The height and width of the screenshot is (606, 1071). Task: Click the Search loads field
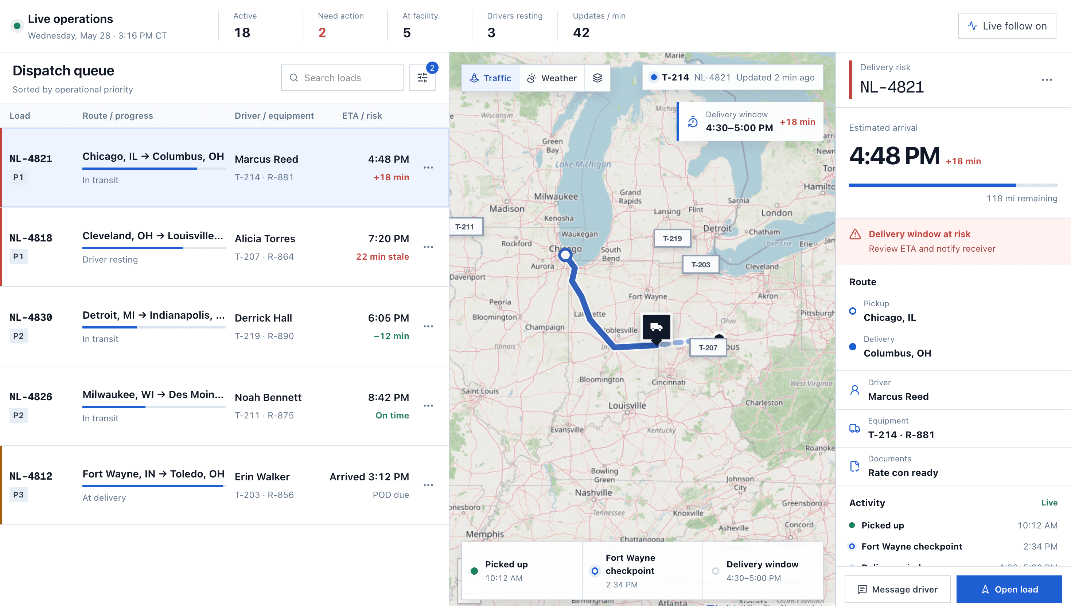click(342, 78)
